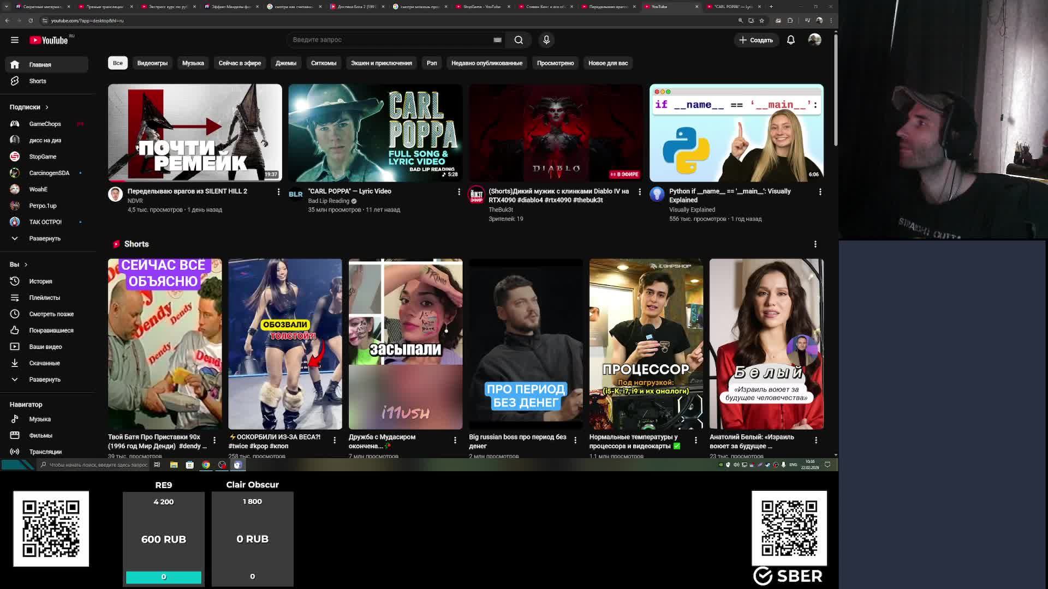The height and width of the screenshot is (589, 1048).
Task: Open the StopGame channel subscription
Action: tap(43, 157)
